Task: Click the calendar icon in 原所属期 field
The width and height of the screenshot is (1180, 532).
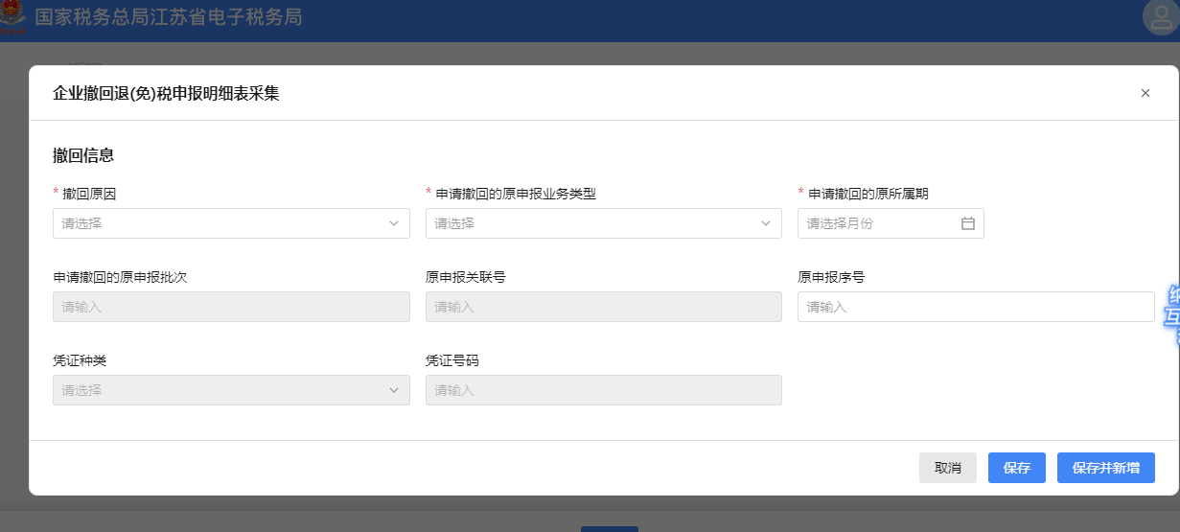Action: point(967,223)
